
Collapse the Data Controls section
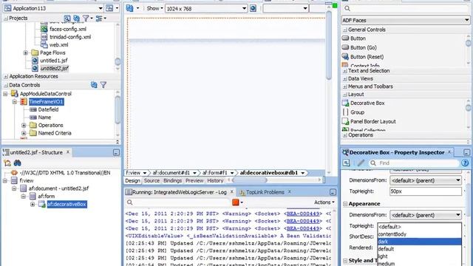[x=6, y=85]
